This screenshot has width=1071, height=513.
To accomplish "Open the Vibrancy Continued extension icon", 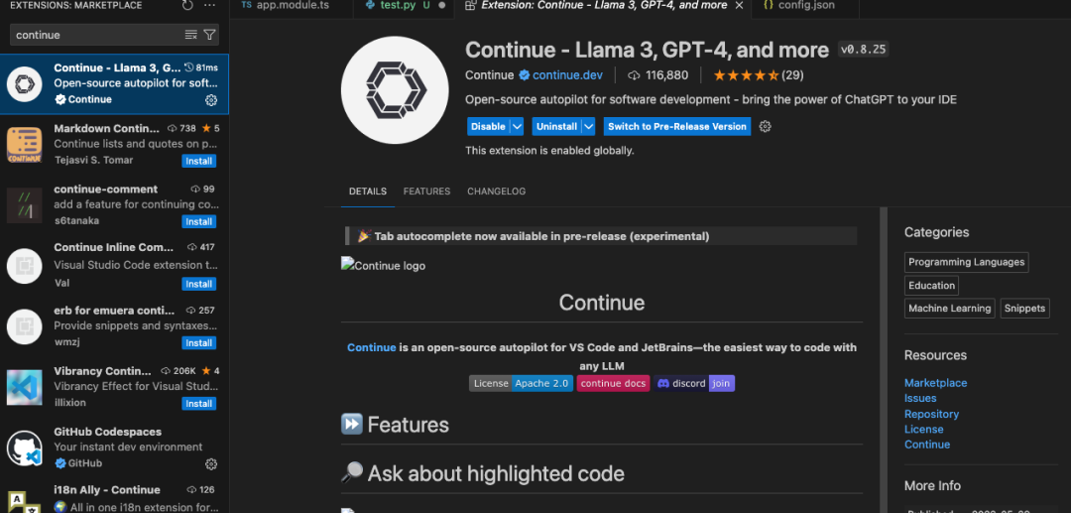I will [x=25, y=388].
